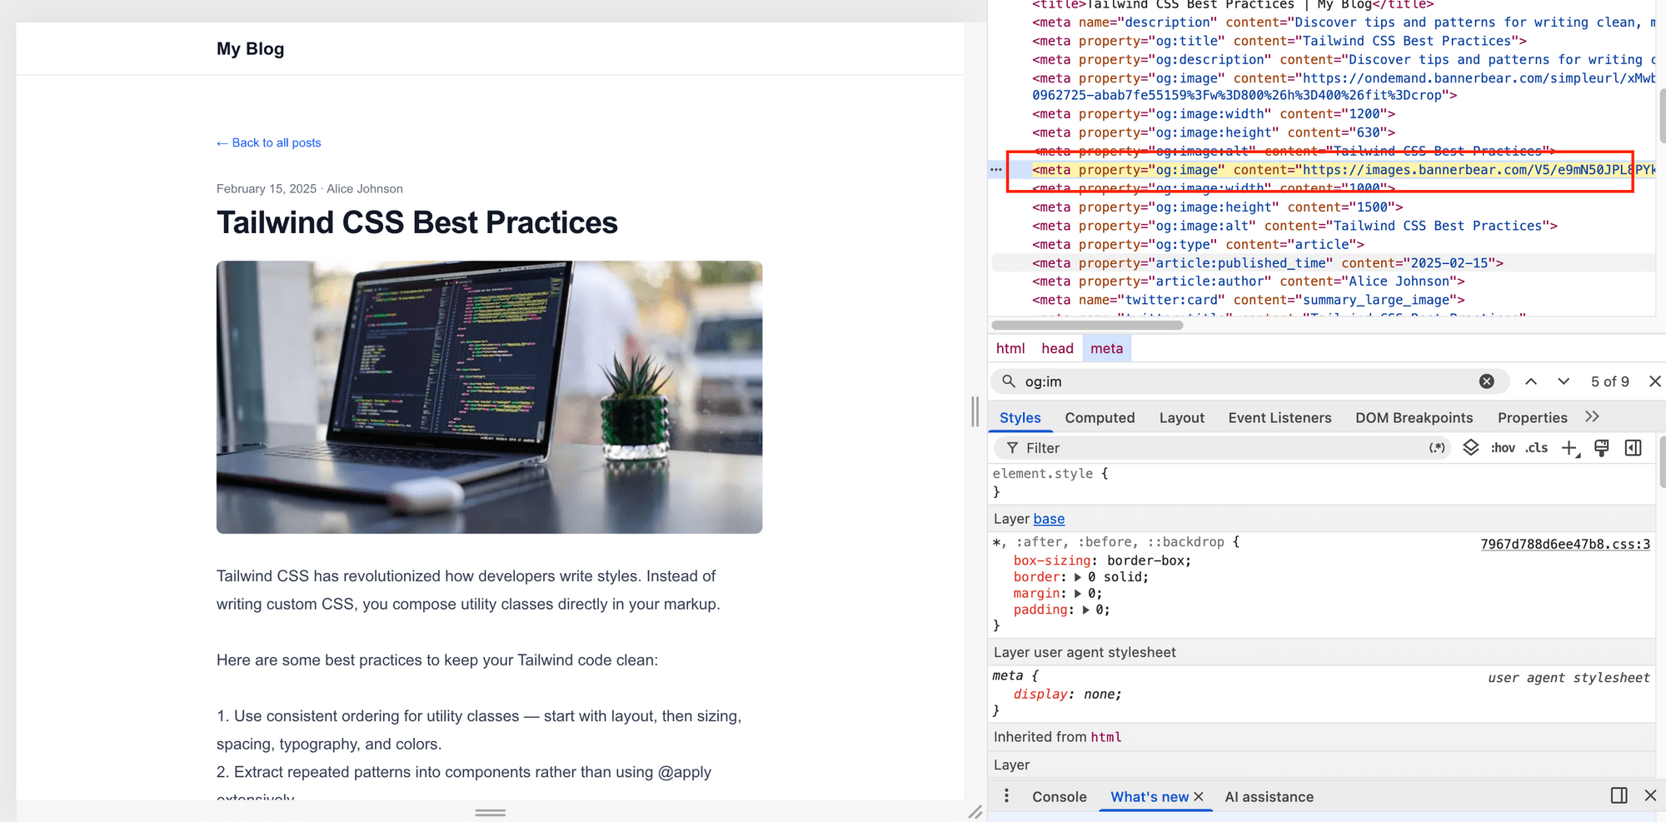This screenshot has height=822, width=1666.
Task: Expand the padding shorthand property
Action: [x=1085, y=610]
